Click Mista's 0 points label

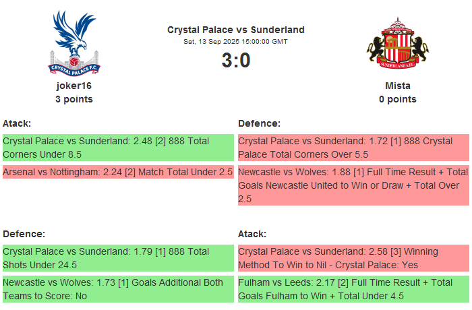point(398,99)
